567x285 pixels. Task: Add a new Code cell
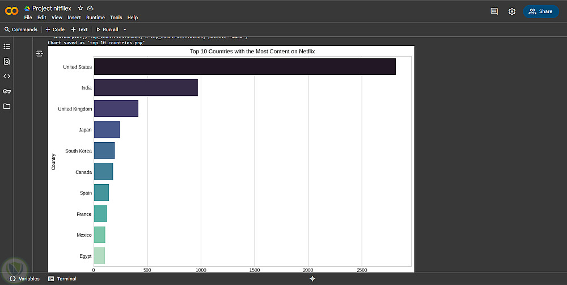[55, 29]
